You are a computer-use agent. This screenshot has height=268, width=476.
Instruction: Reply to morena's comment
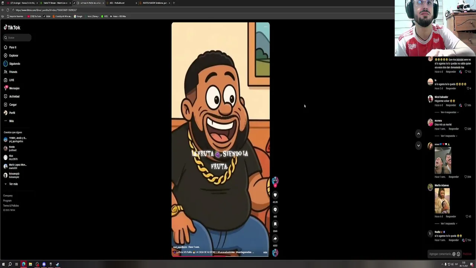coord(454,129)
